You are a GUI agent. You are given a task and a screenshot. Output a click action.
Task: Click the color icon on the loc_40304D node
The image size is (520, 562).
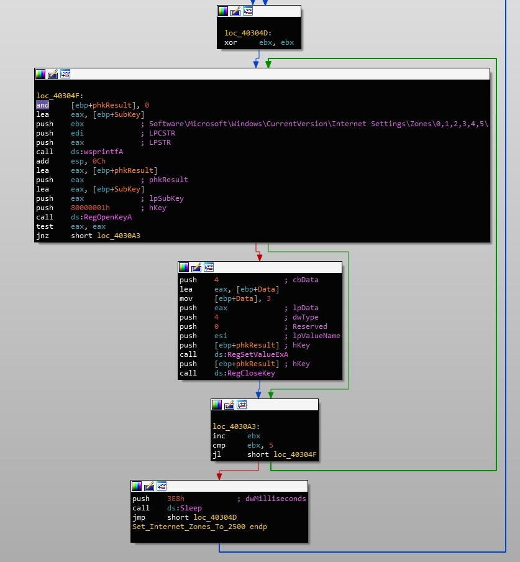coord(223,11)
